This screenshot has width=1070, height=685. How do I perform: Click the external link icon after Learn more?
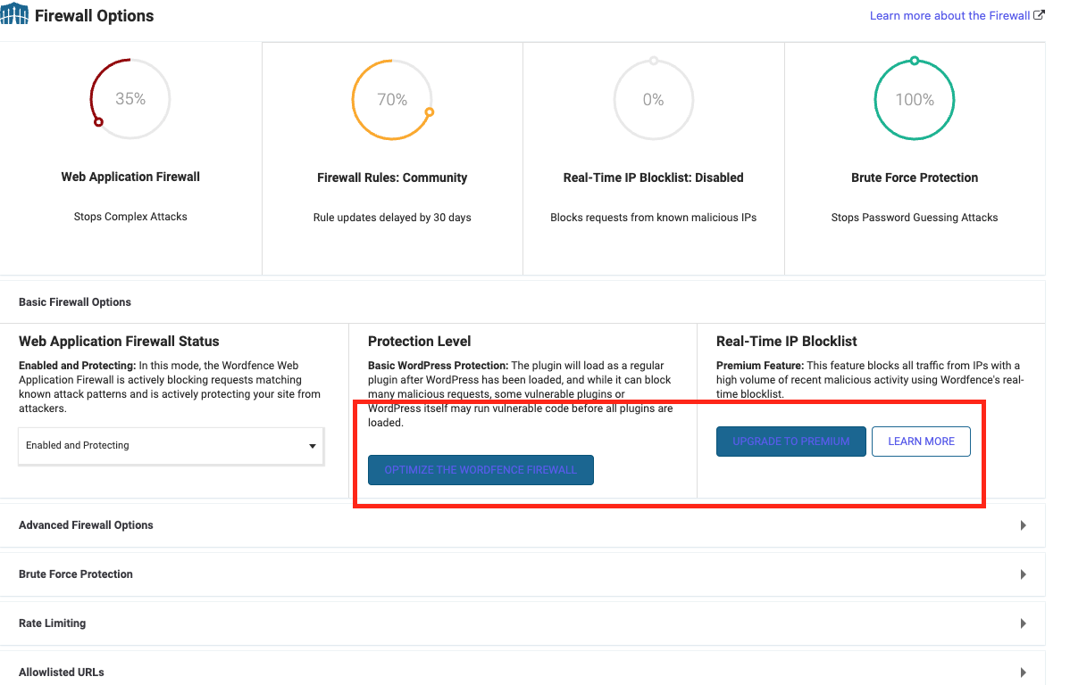tap(1039, 15)
